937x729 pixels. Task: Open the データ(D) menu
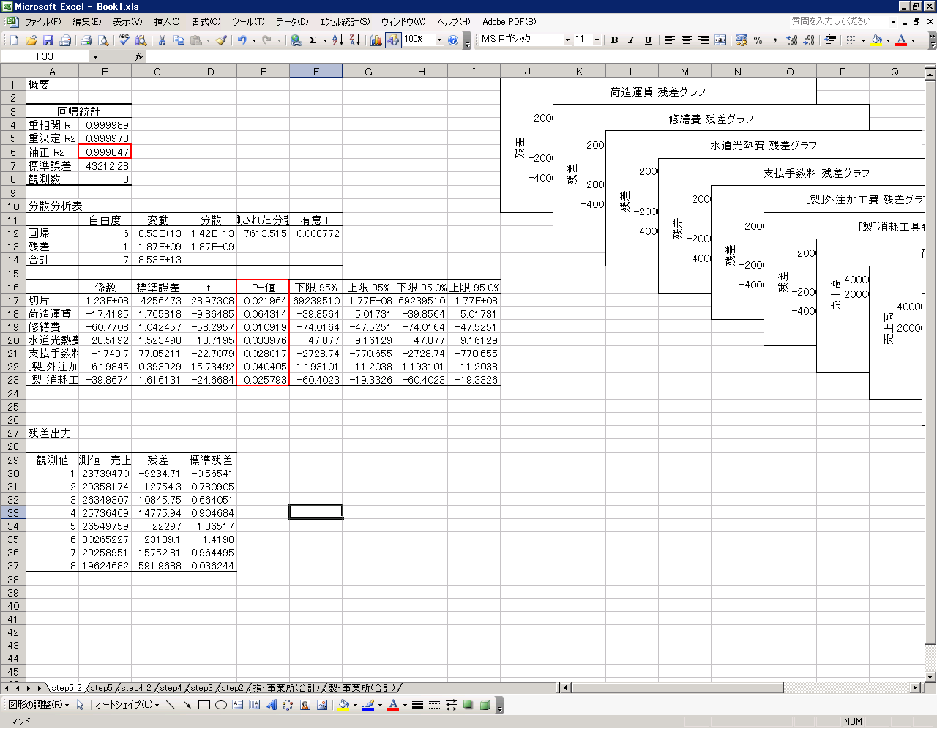[x=291, y=22]
